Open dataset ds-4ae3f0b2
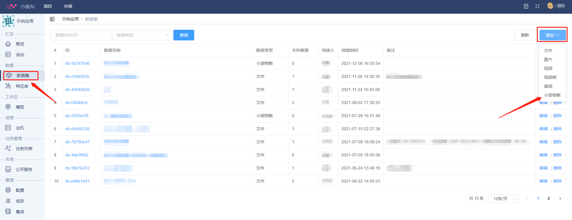572x220 pixels. (x=77, y=155)
